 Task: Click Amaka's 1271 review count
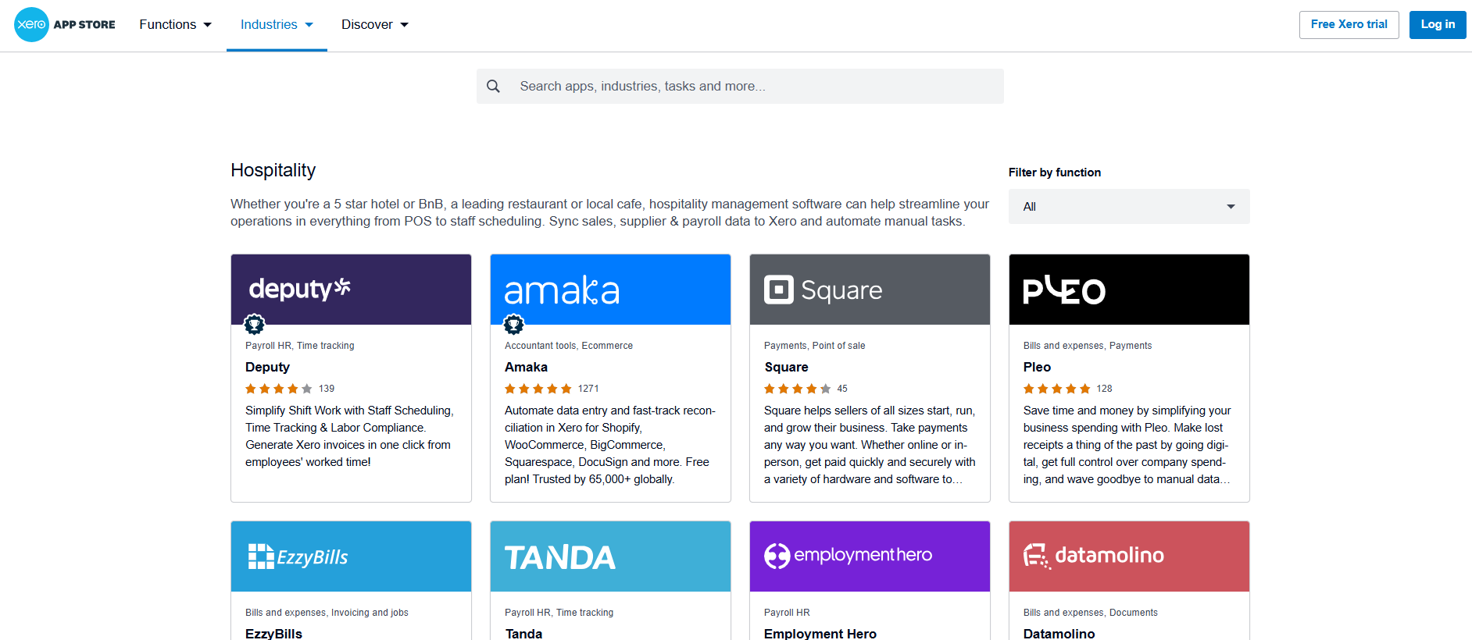pyautogui.click(x=588, y=389)
